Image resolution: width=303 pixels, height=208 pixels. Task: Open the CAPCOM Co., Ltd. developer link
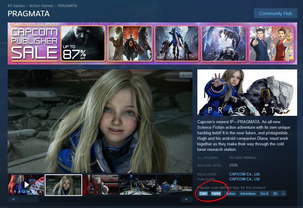[244, 174]
